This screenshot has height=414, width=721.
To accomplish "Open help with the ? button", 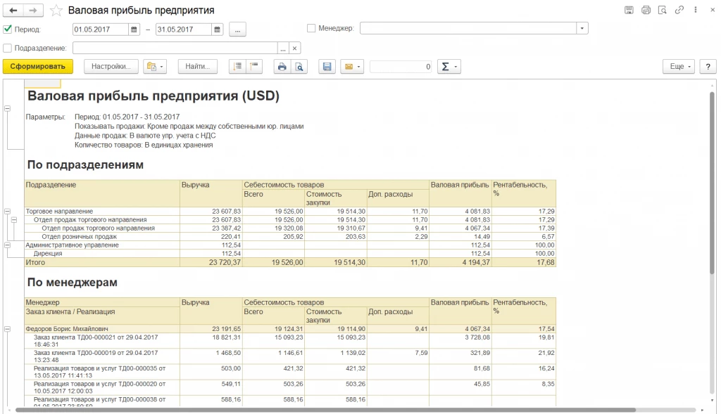I will point(708,67).
